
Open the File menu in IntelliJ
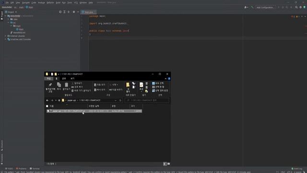coord(7,3)
